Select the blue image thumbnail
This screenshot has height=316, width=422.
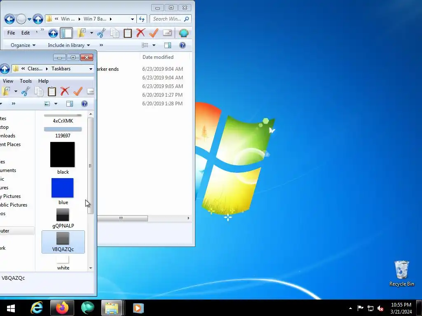(63, 188)
